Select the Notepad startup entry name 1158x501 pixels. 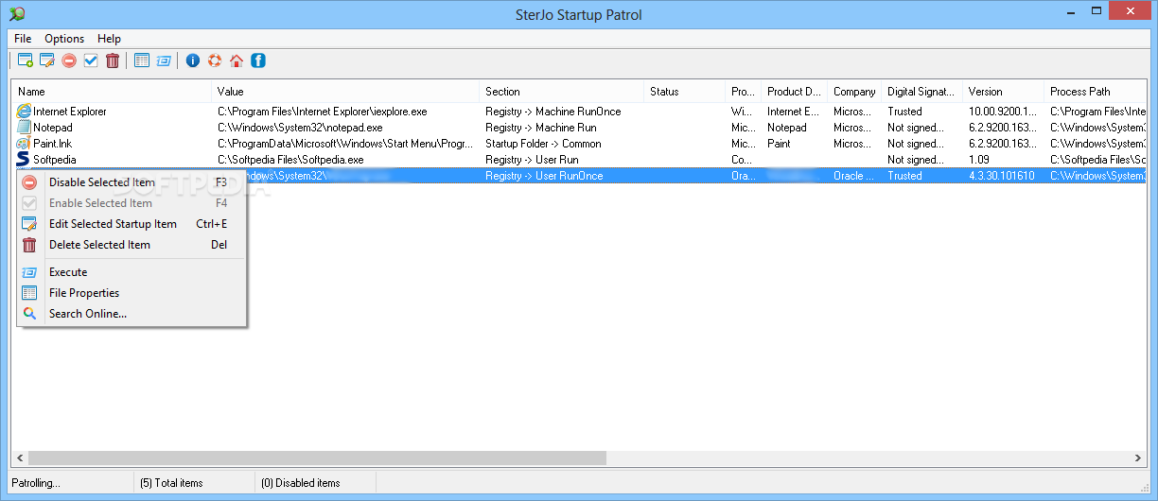[53, 128]
